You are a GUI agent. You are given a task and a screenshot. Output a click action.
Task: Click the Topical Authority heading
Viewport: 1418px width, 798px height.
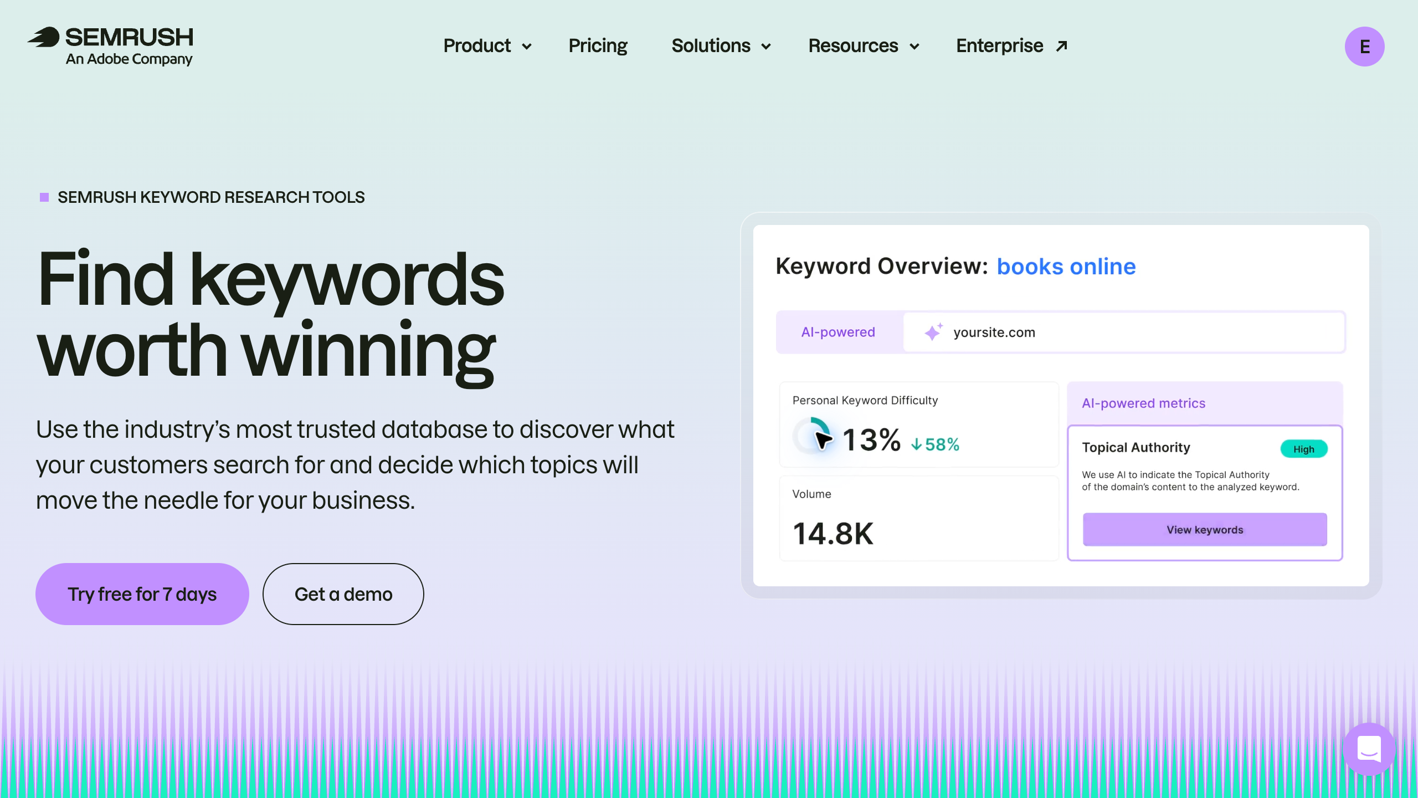[1136, 447]
